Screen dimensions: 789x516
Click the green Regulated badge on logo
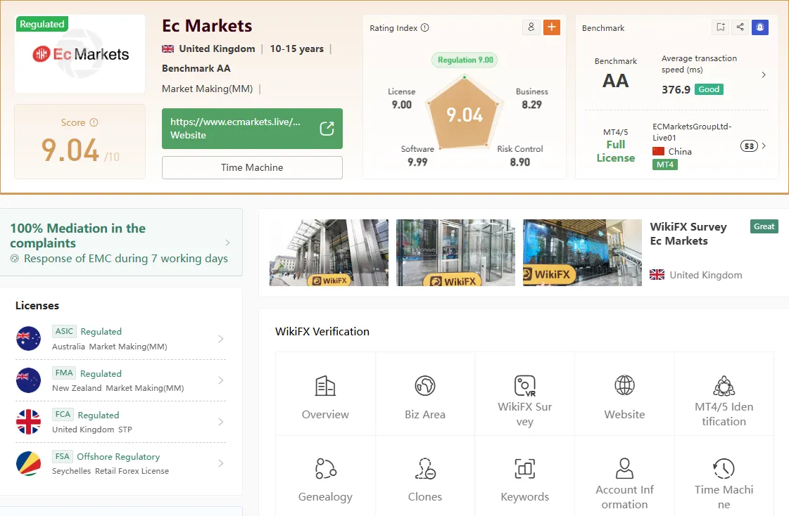pyautogui.click(x=42, y=24)
